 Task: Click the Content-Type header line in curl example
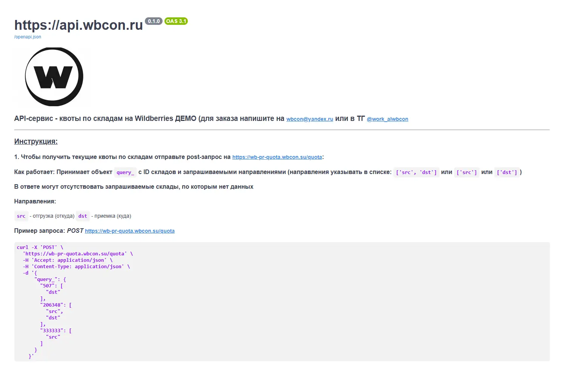tap(76, 267)
